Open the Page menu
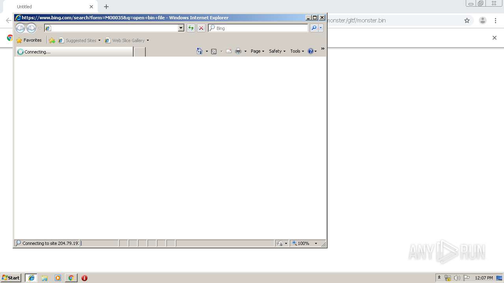Screen dimensions: 504x283 coord(258,51)
